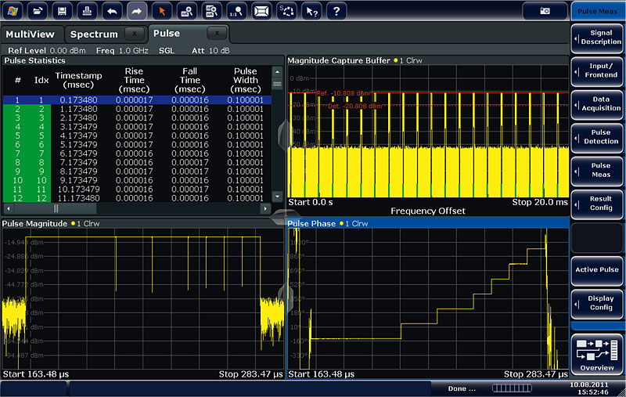626x397 pixels.
Task: Expand the Result Config softkey
Action: pyautogui.click(x=597, y=204)
